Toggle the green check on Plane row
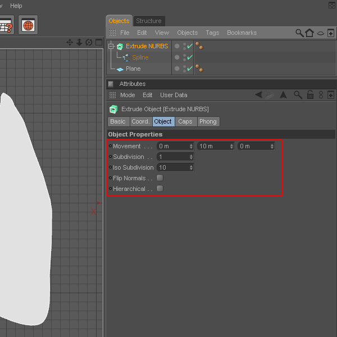 pyautogui.click(x=190, y=69)
